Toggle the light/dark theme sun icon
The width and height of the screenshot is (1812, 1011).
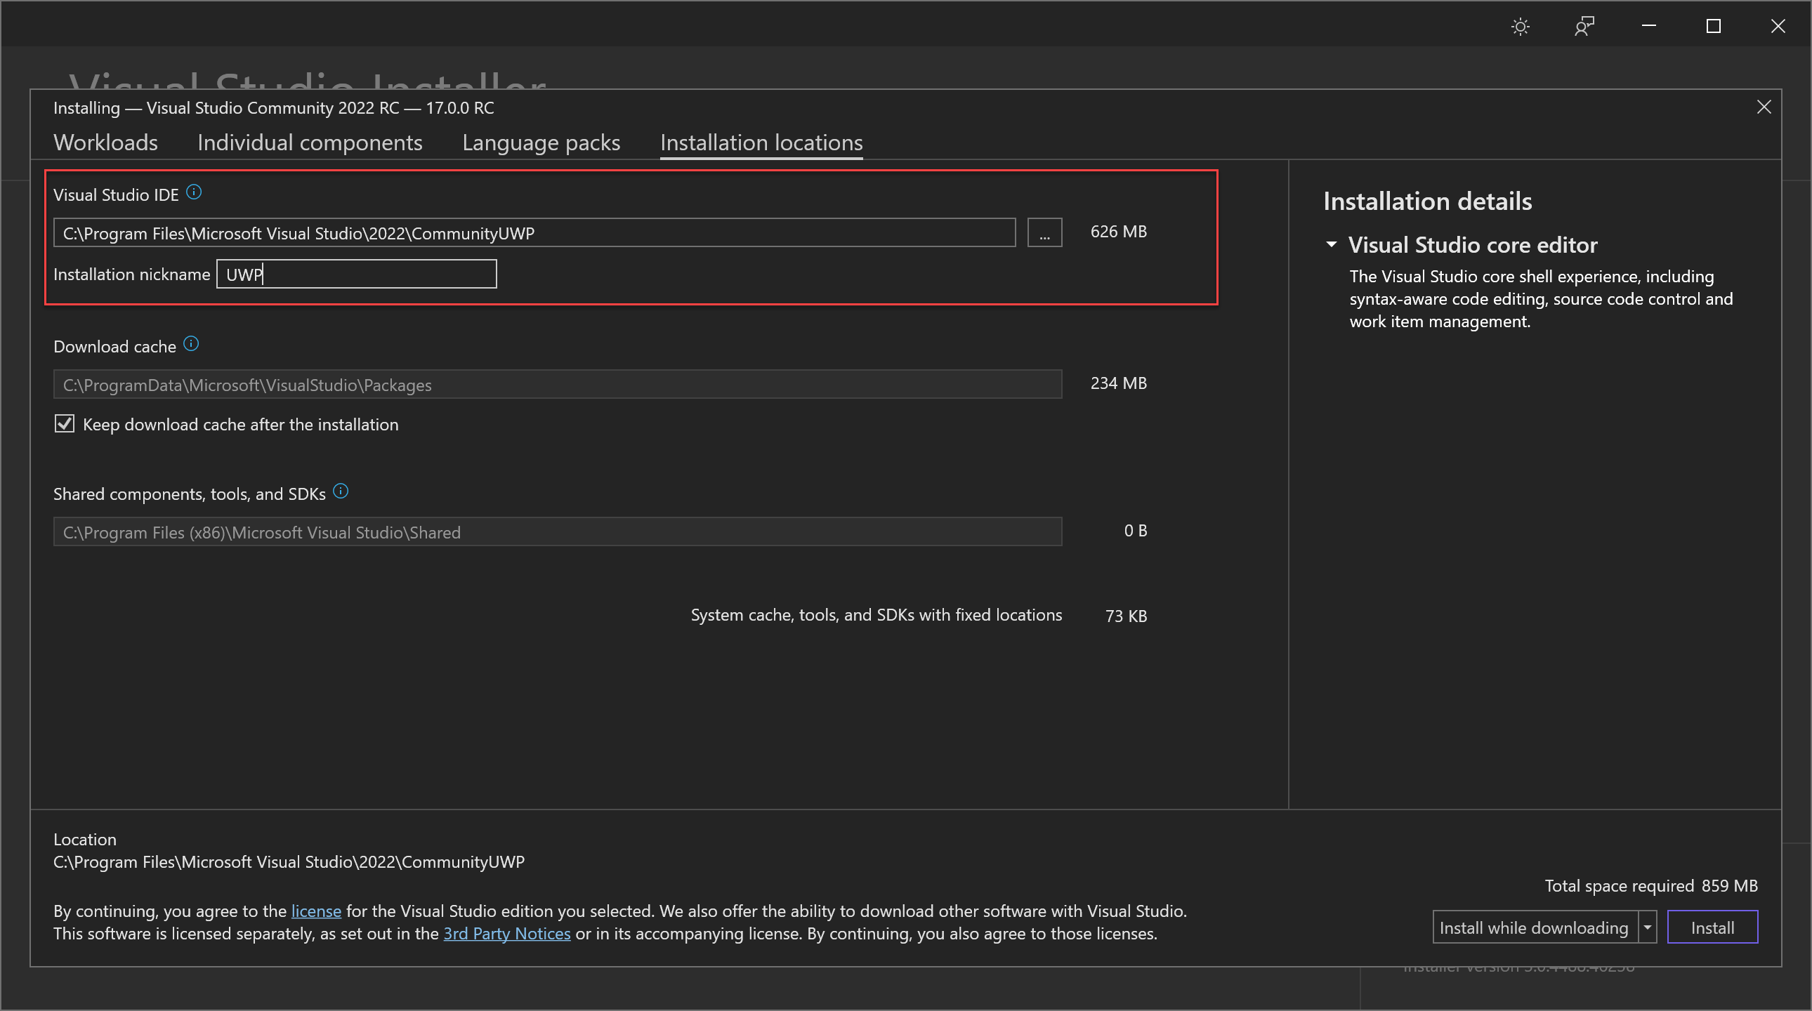(1520, 27)
